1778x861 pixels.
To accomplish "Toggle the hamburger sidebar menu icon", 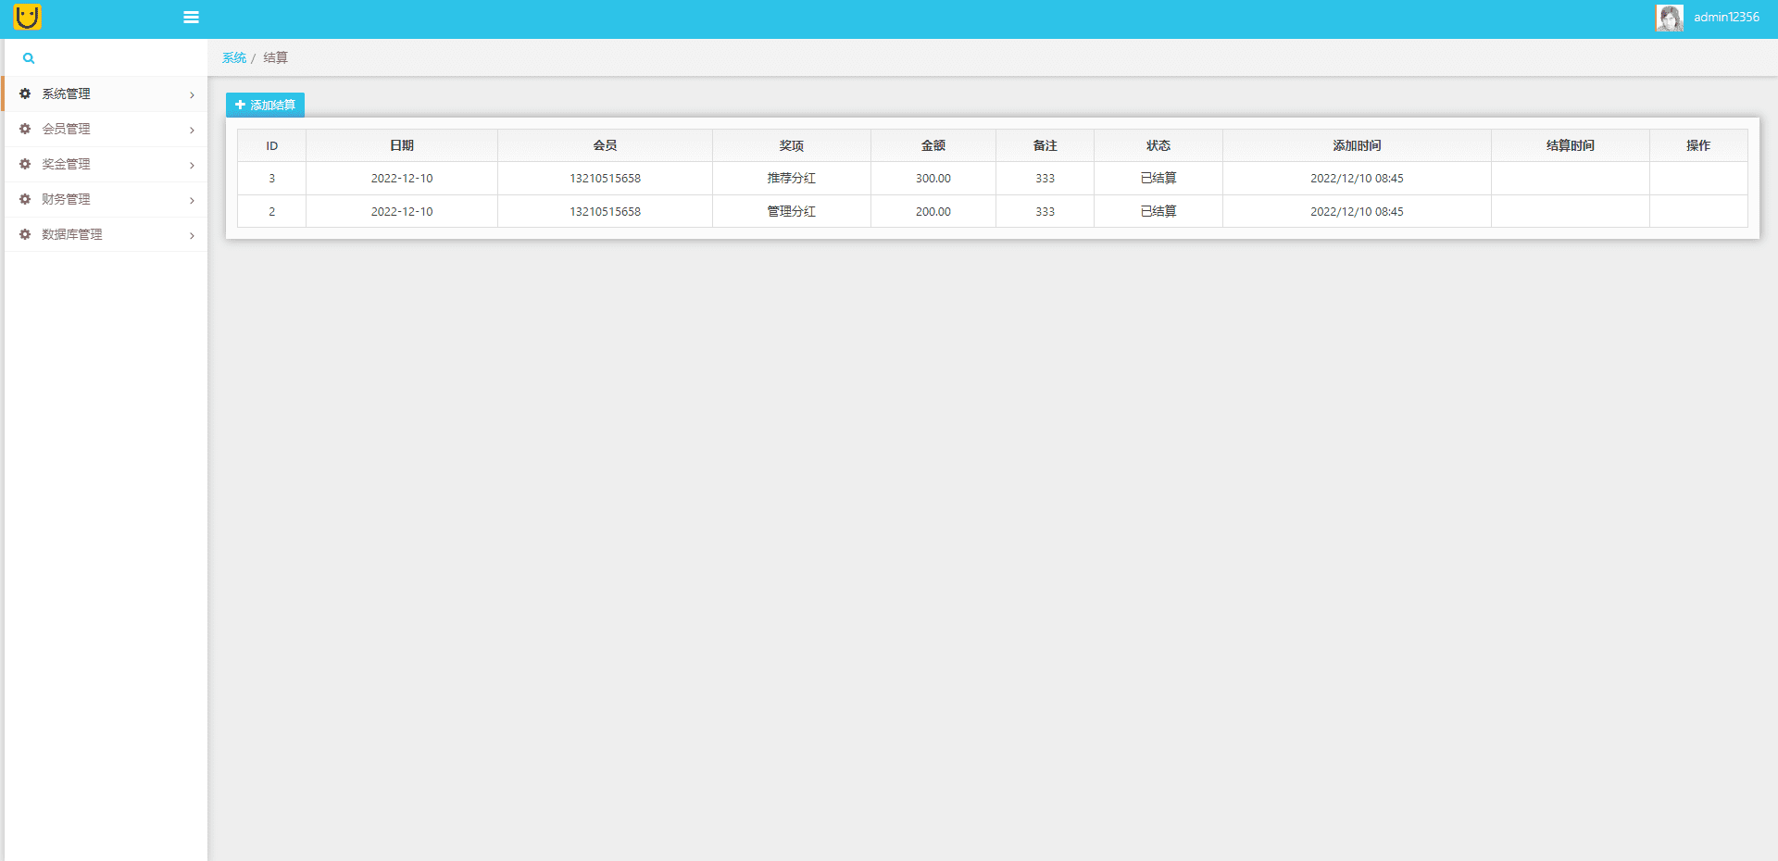I will pos(191,17).
